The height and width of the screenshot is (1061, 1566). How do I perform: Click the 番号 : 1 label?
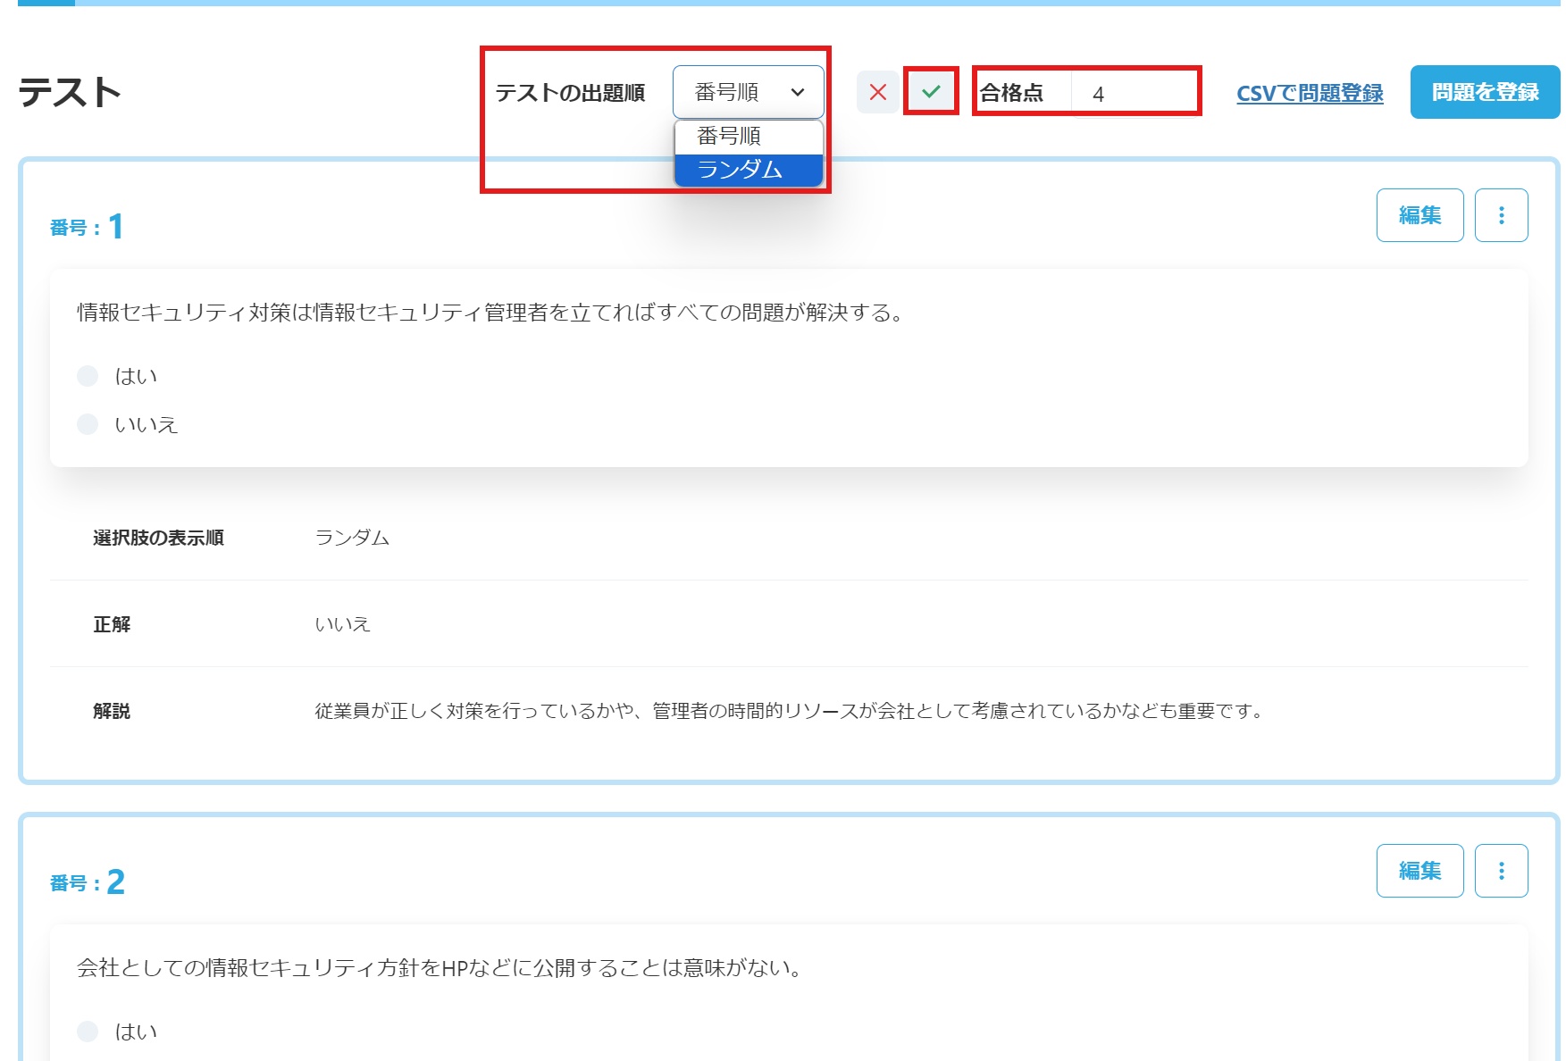click(87, 227)
